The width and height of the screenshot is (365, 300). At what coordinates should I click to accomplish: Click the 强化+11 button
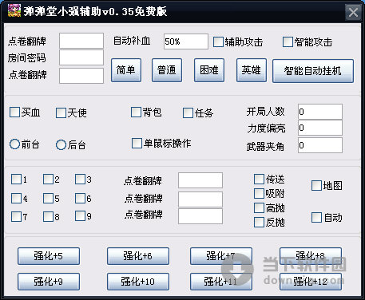[221, 282]
